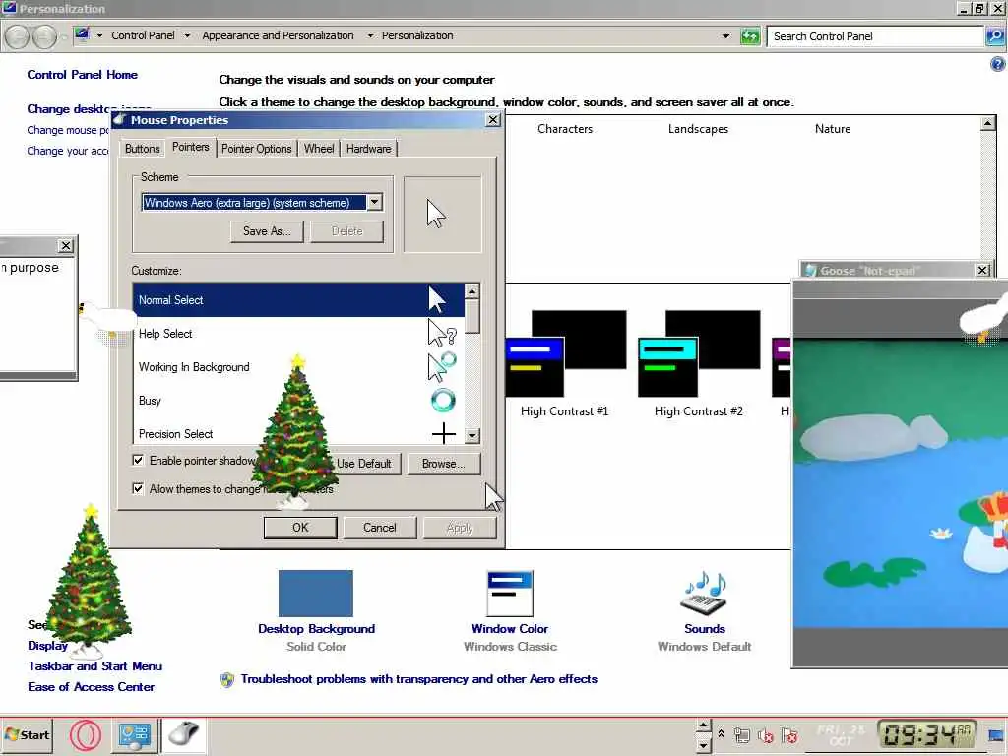The width and height of the screenshot is (1008, 756).
Task: Click the Back navigation button
Action: pos(18,36)
